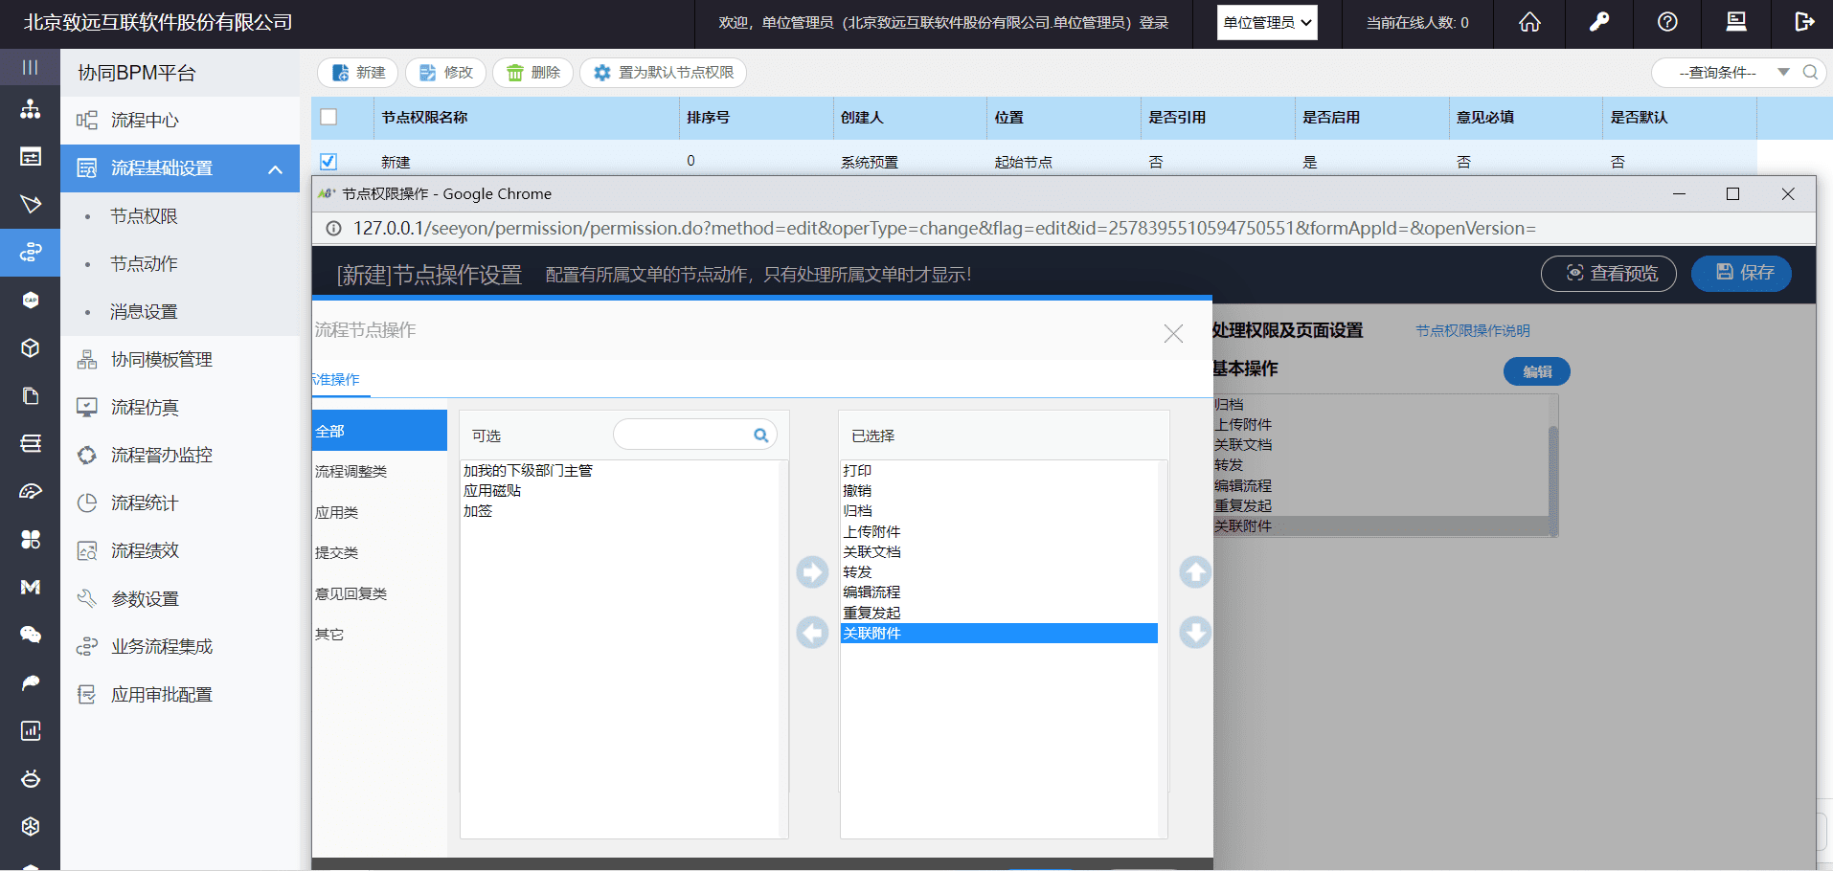Viewport: 1833px width, 871px height.
Task: Open 流程督办监控 in the side menu
Action: pos(180,456)
